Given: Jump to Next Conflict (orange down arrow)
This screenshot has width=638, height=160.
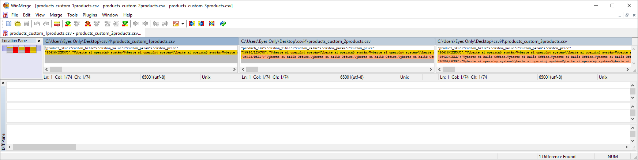Looking at the screenshot, I should point(88,24).
